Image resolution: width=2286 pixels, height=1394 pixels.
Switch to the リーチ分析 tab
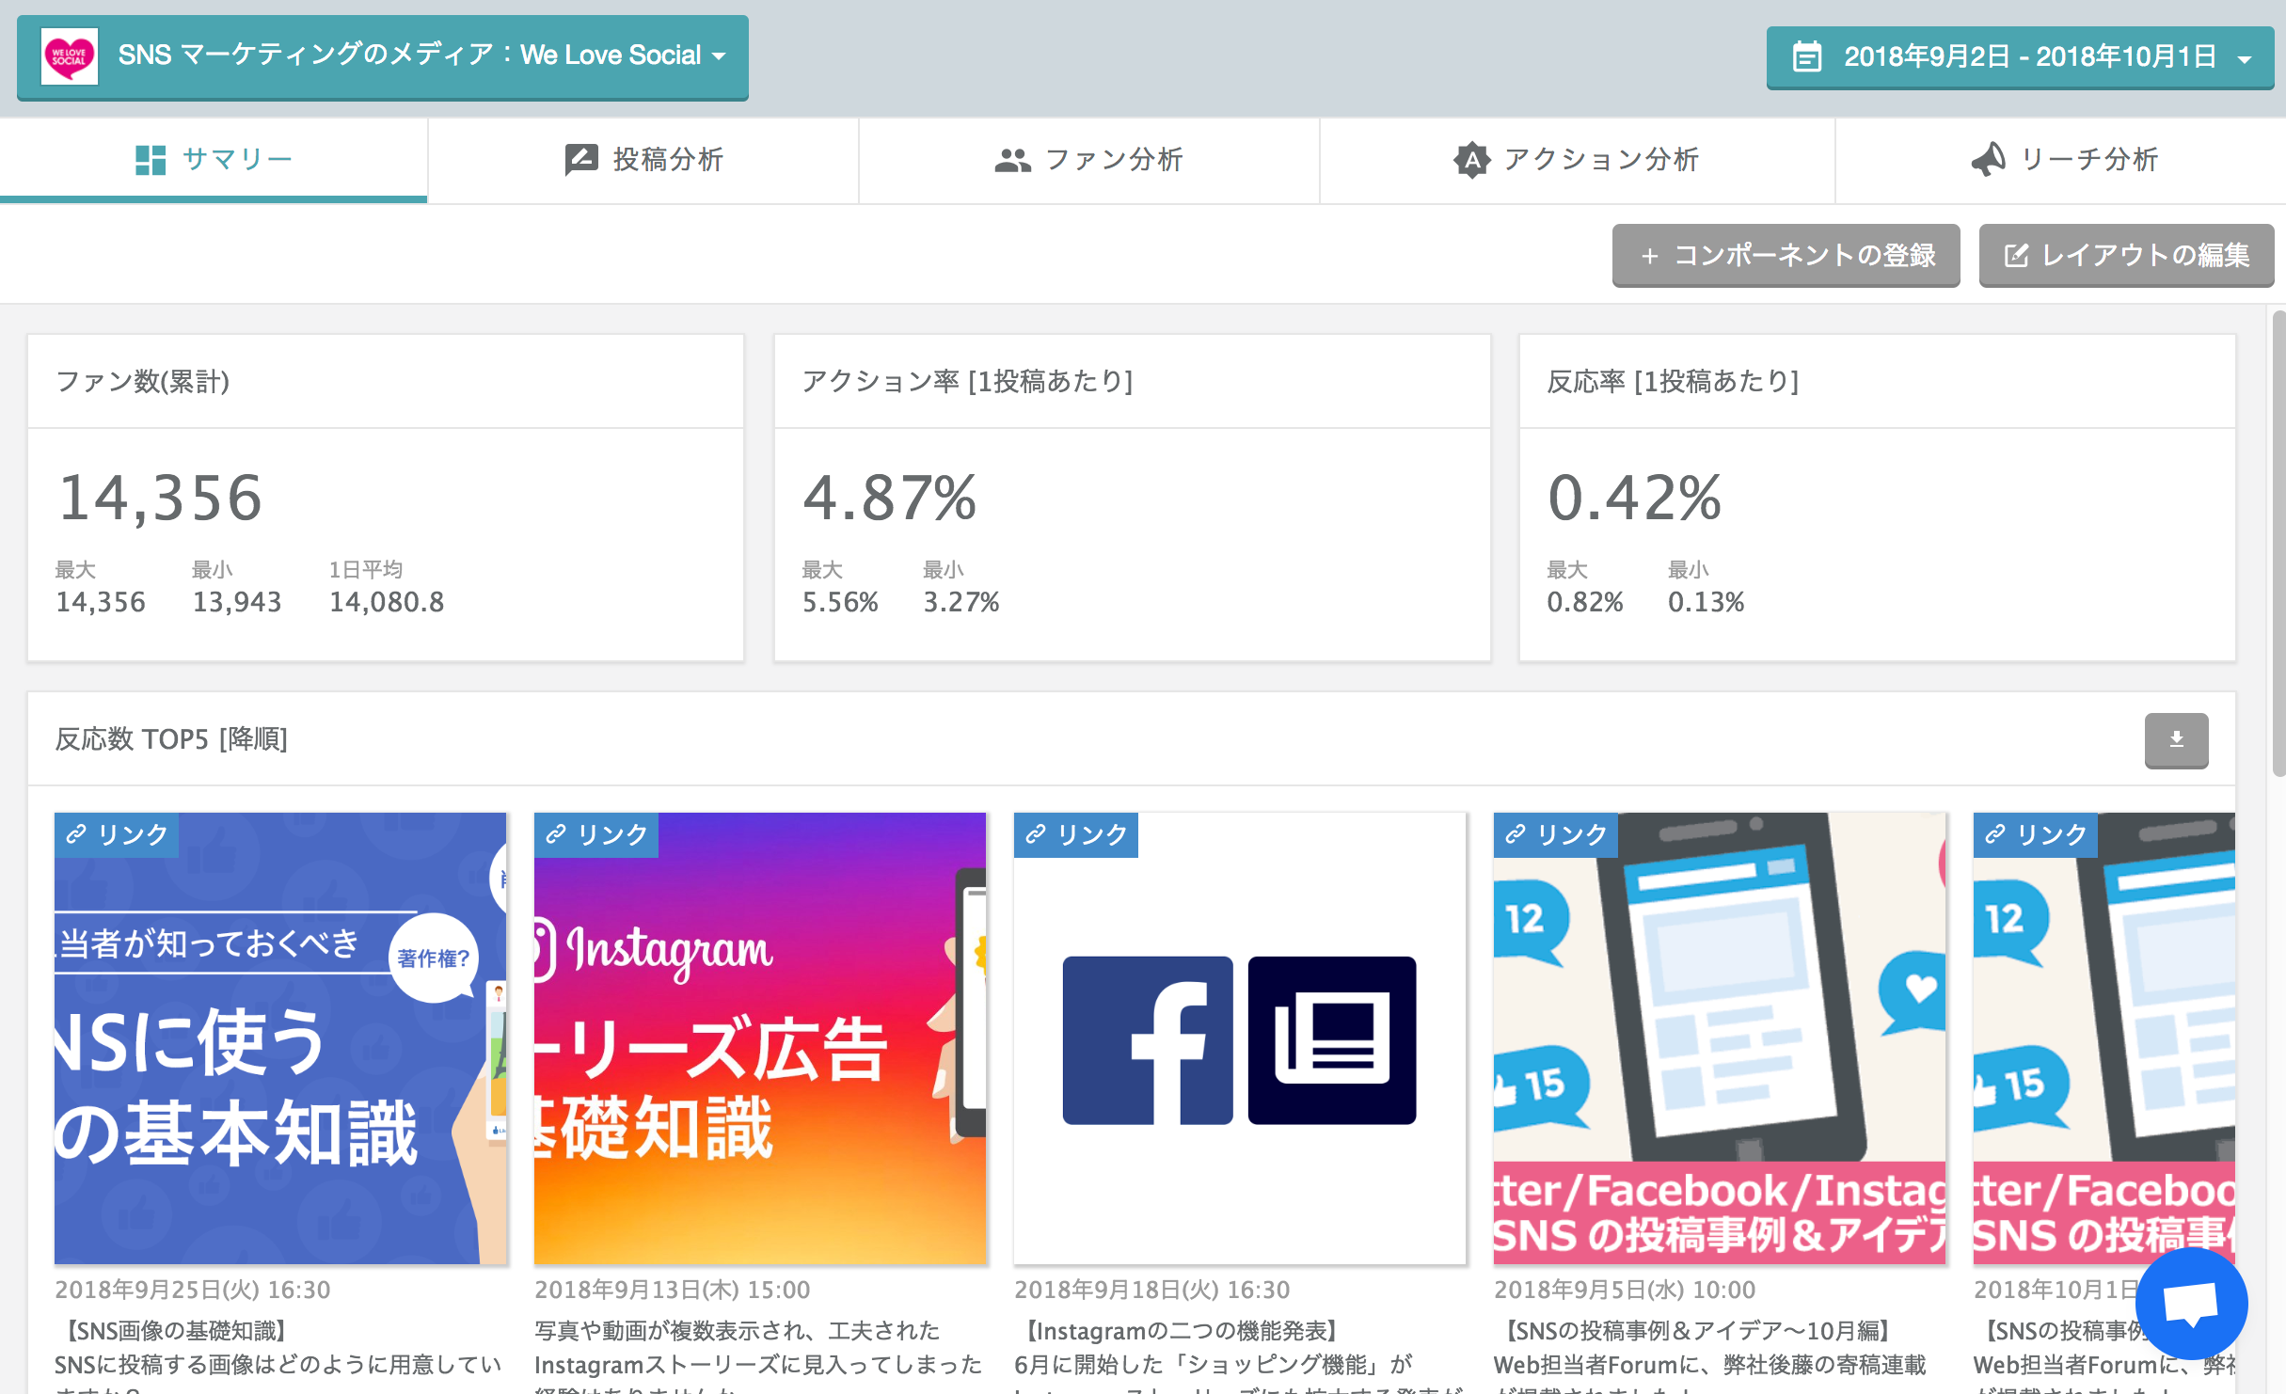pyautogui.click(x=2061, y=160)
